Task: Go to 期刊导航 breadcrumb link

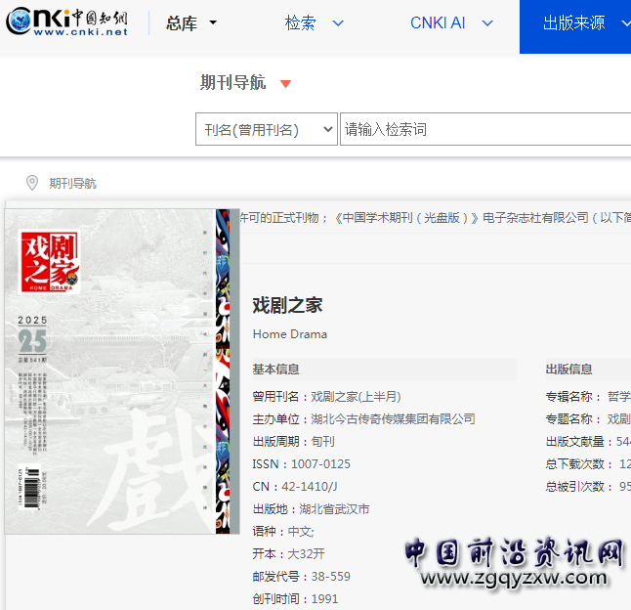Action: [73, 184]
